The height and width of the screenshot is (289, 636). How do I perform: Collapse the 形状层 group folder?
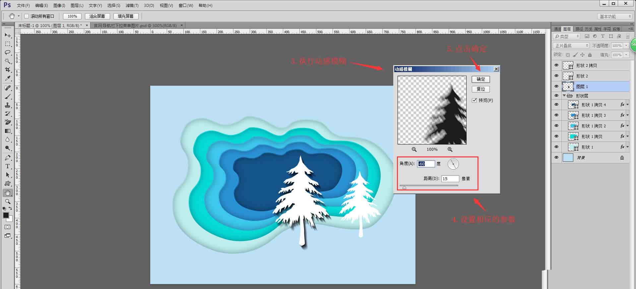tap(564, 96)
